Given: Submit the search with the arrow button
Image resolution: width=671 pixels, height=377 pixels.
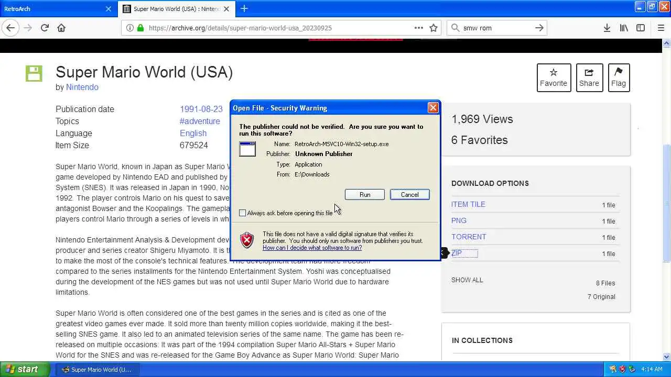Looking at the screenshot, I should (539, 28).
